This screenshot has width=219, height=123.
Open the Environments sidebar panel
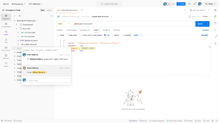(6, 25)
